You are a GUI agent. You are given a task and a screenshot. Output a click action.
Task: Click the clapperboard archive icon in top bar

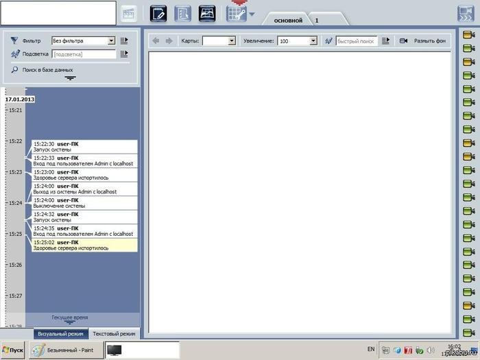(129, 13)
